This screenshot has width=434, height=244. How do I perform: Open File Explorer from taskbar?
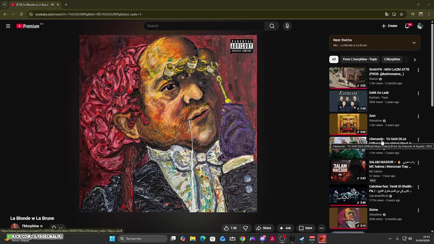click(x=193, y=239)
